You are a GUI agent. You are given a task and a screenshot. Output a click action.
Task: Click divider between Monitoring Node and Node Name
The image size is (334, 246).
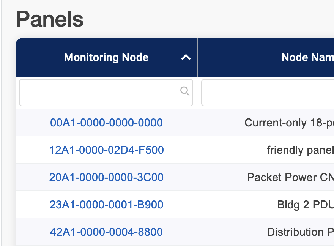click(x=197, y=58)
